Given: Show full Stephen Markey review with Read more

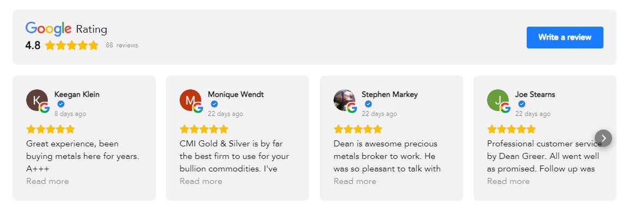Looking at the screenshot, I should pos(355,181).
